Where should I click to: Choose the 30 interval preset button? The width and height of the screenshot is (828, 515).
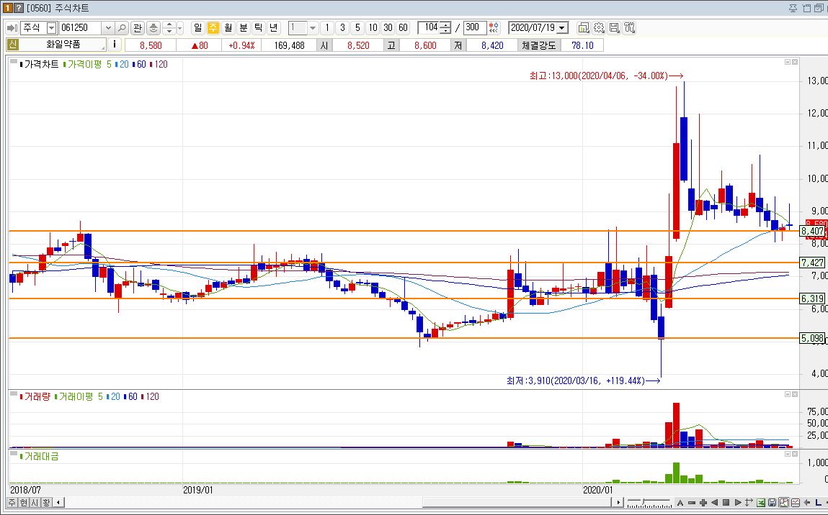pyautogui.click(x=388, y=28)
